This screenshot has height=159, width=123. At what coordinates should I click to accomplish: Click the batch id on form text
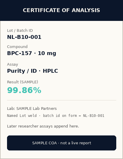pos(60,116)
